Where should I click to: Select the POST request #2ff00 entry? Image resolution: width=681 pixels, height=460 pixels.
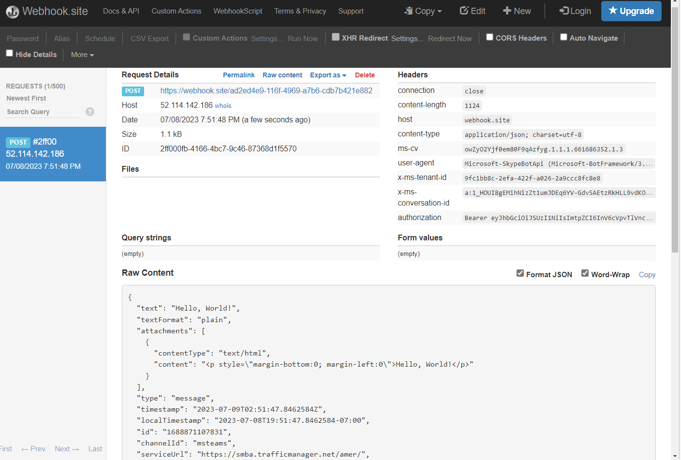coord(53,154)
